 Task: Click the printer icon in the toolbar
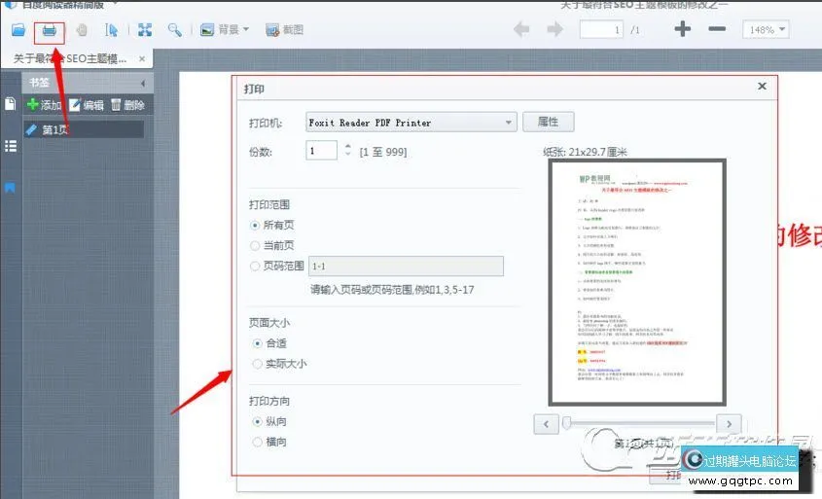coord(50,30)
